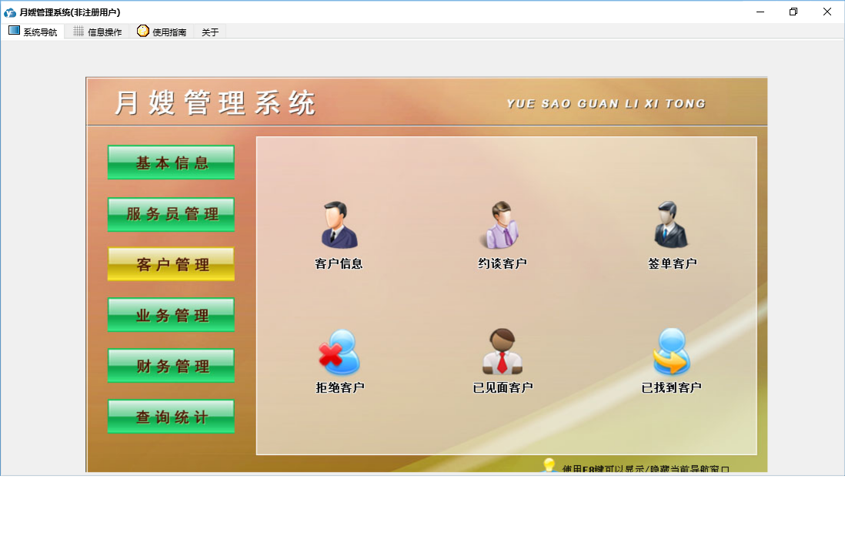Open 服务员管理 section

[x=172, y=214]
